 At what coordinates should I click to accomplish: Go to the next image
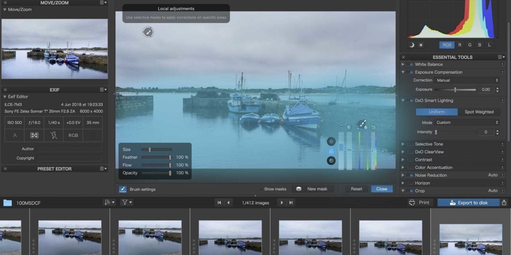[x=282, y=203]
